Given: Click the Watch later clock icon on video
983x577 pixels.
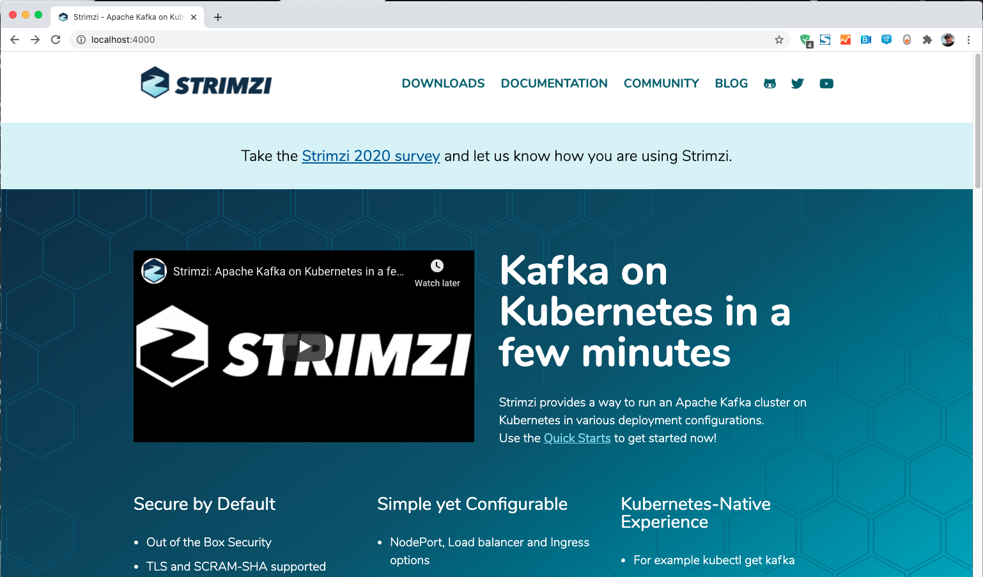Looking at the screenshot, I should coord(437,266).
